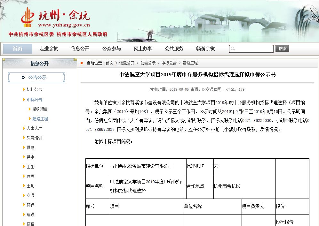Screen dimensions: 319x226
Task: Click breadcrumb link 公告公示
Action: (148, 63)
